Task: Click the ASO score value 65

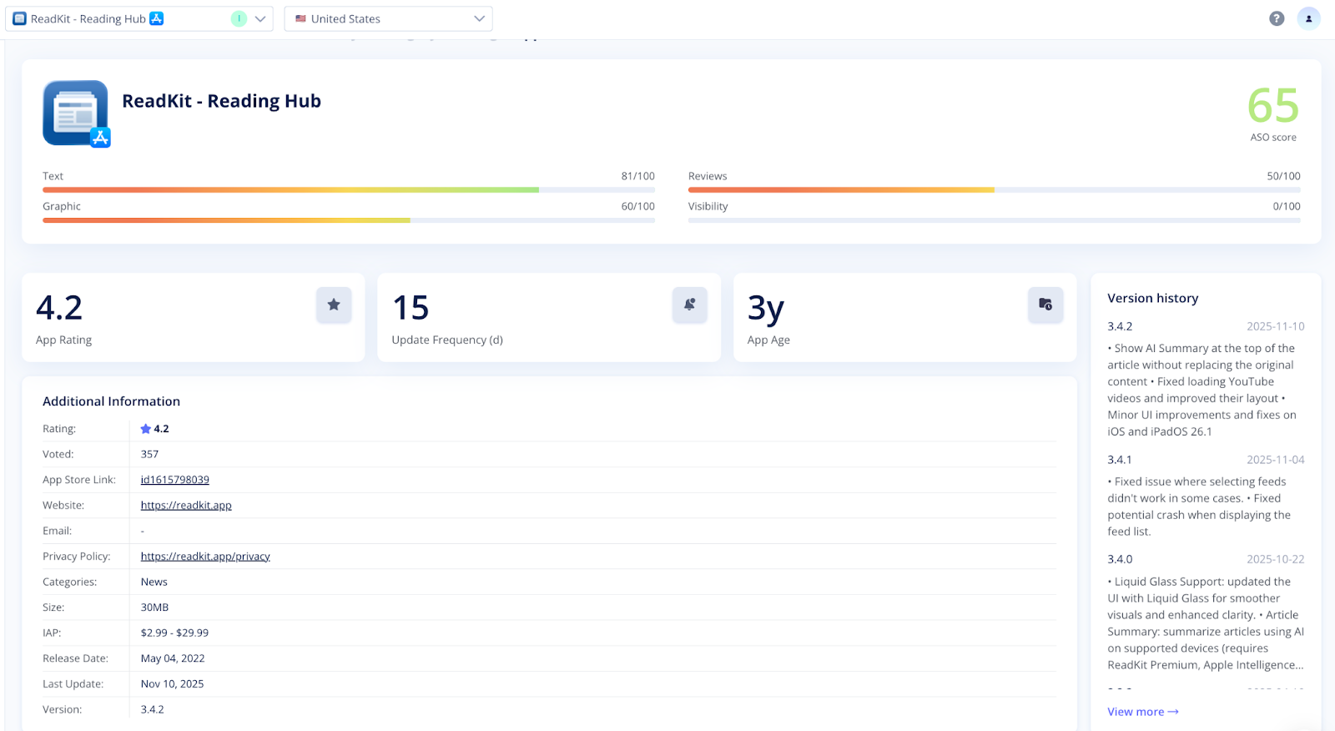Action: pyautogui.click(x=1273, y=106)
